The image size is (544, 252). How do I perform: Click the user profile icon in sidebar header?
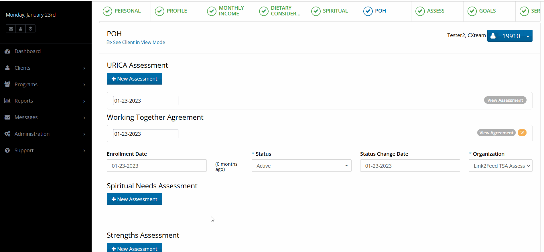pyautogui.click(x=21, y=29)
